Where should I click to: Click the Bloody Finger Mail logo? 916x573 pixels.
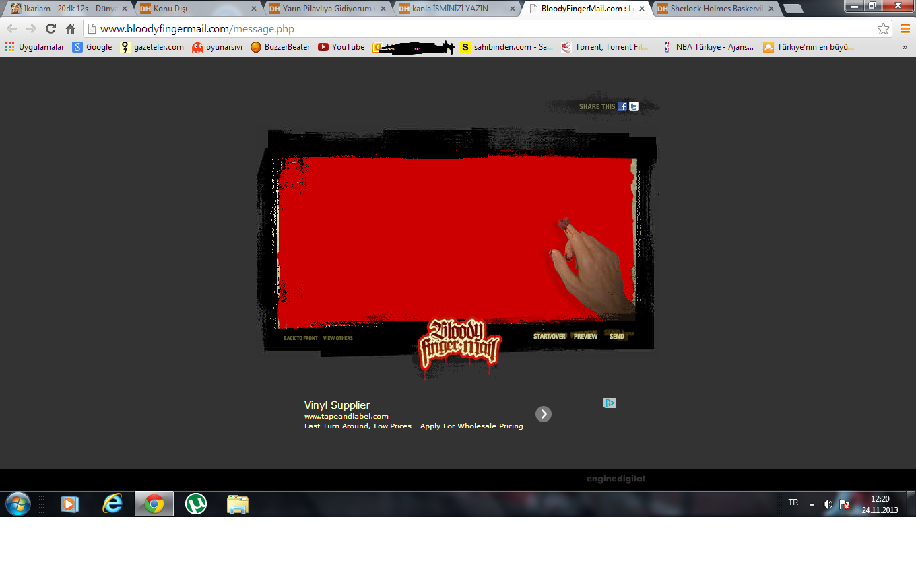[459, 345]
